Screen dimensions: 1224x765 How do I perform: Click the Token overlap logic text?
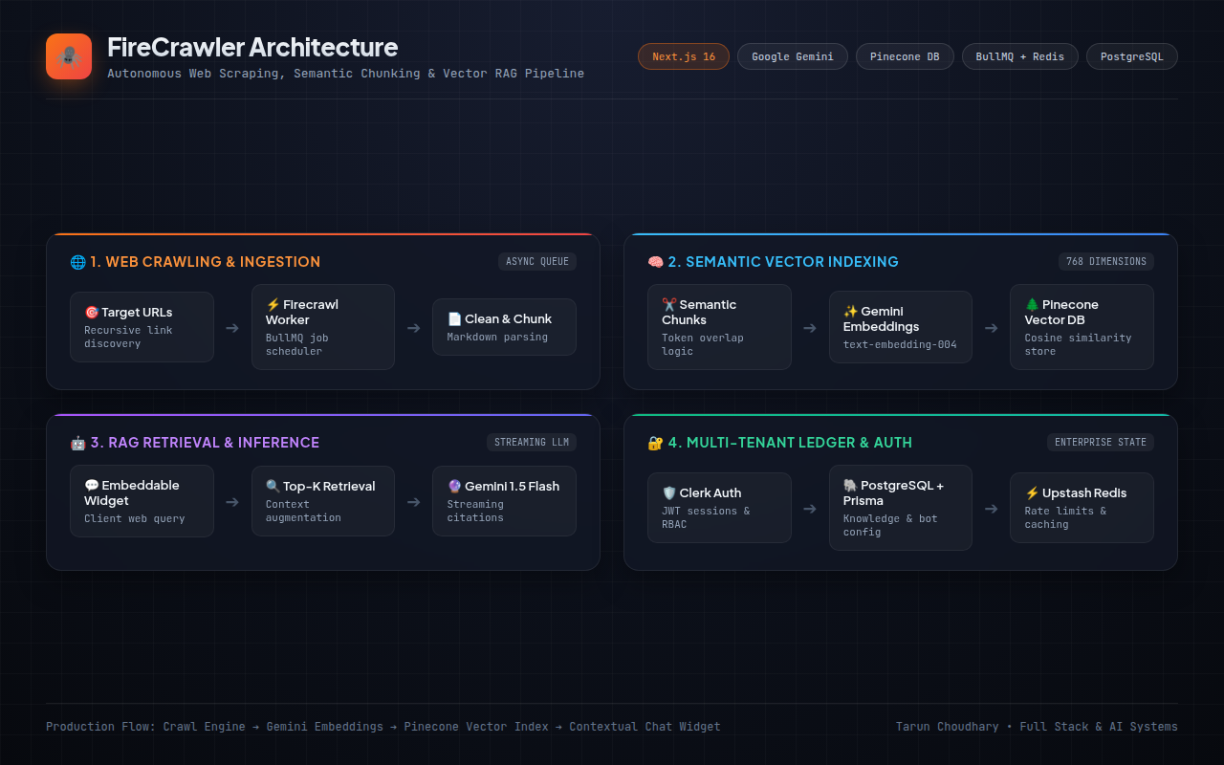point(703,344)
